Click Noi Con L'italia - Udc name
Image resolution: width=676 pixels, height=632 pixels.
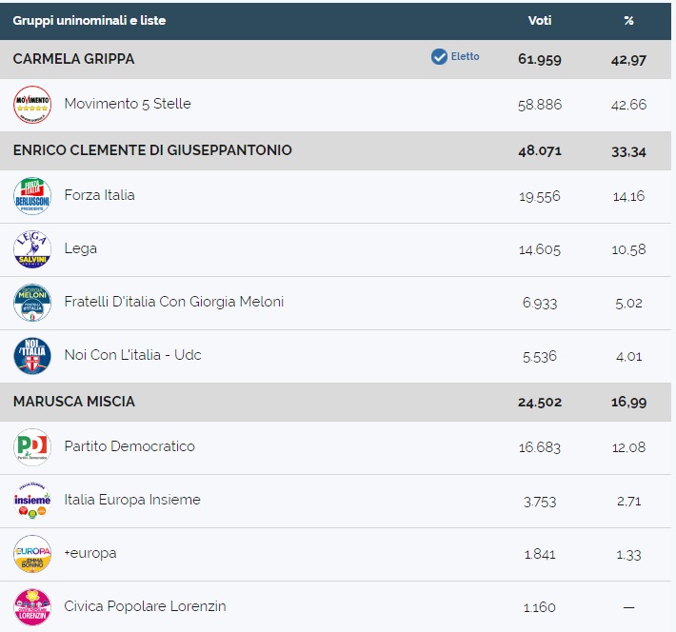(132, 355)
